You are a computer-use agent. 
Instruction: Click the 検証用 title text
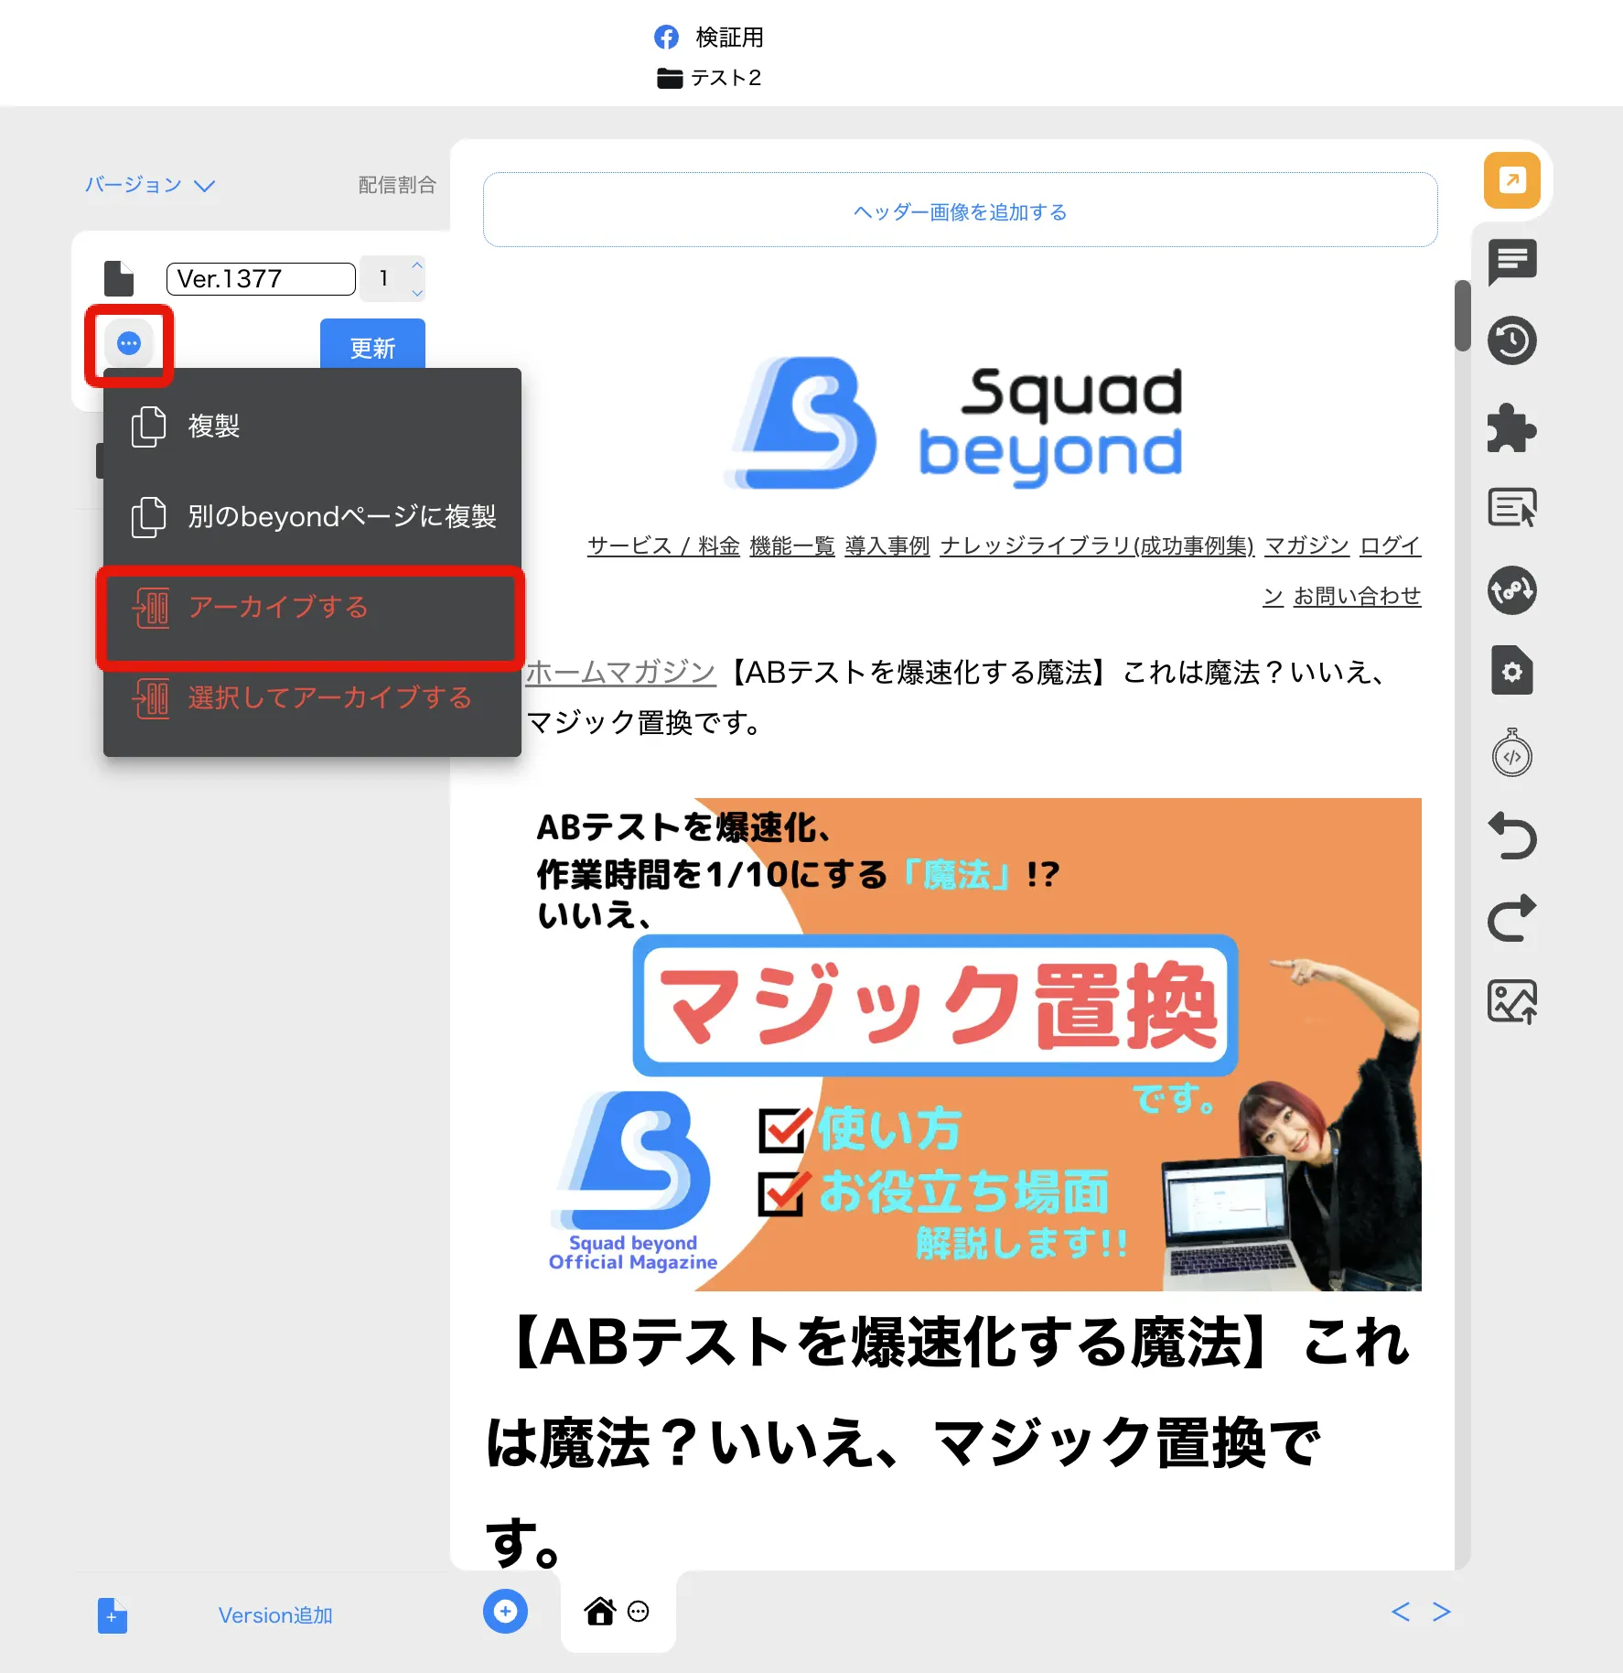click(x=729, y=38)
